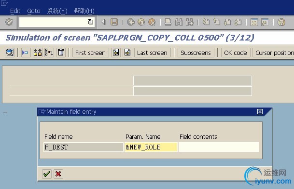The width and height of the screenshot is (294, 189).
Task: Go to First Page icon
Action: [206, 22]
